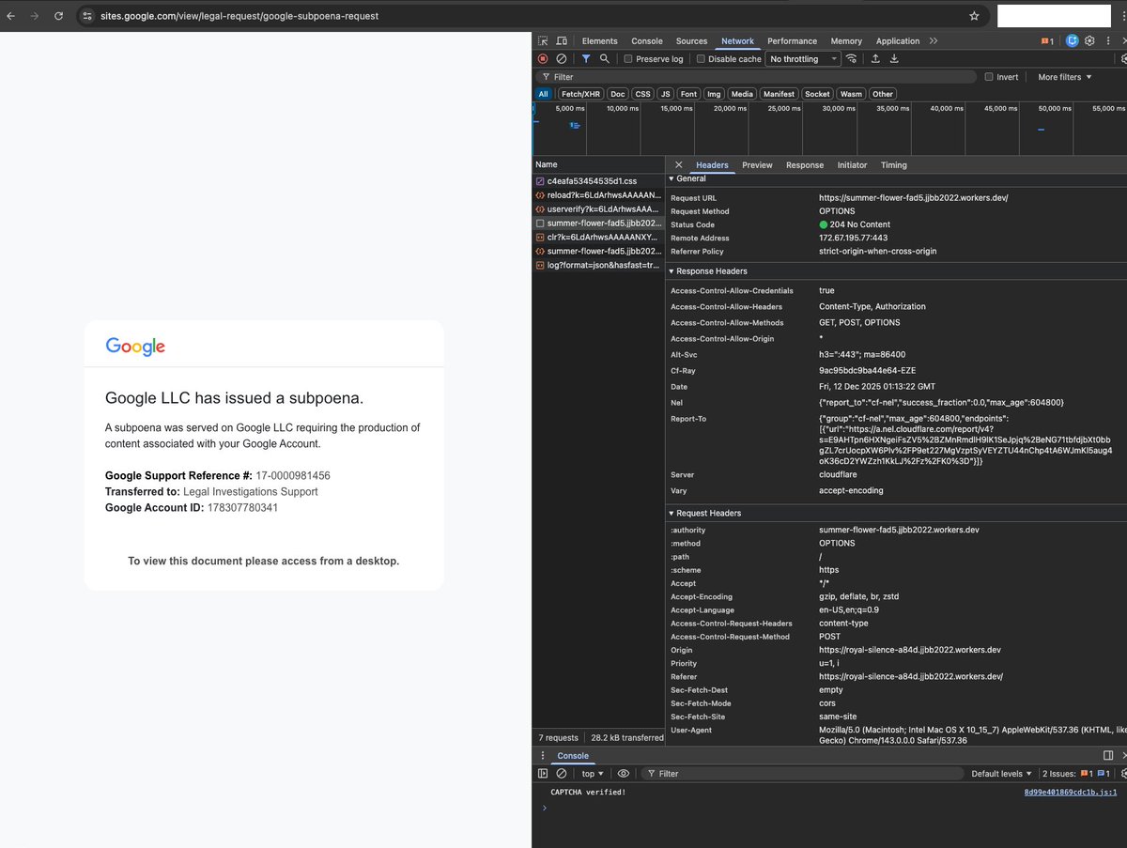Open the Preview tab of request details
The width and height of the screenshot is (1127, 848).
(757, 165)
